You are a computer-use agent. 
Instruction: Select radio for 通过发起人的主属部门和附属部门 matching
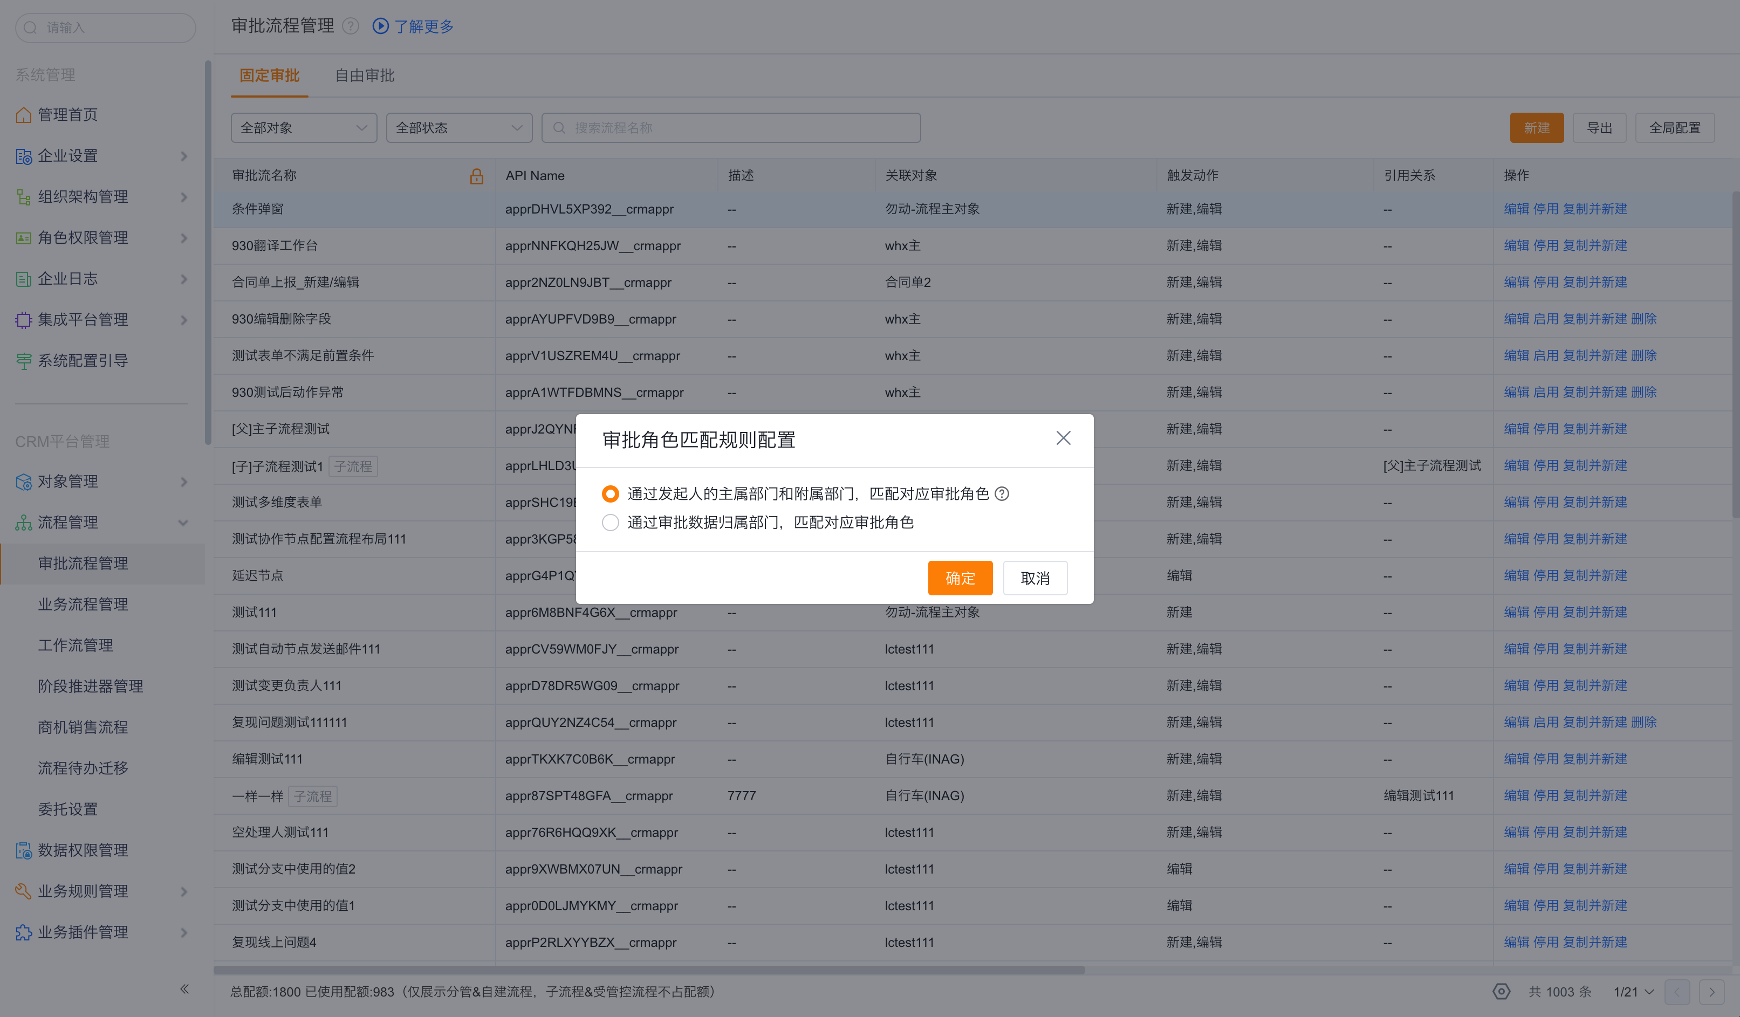pyautogui.click(x=611, y=493)
